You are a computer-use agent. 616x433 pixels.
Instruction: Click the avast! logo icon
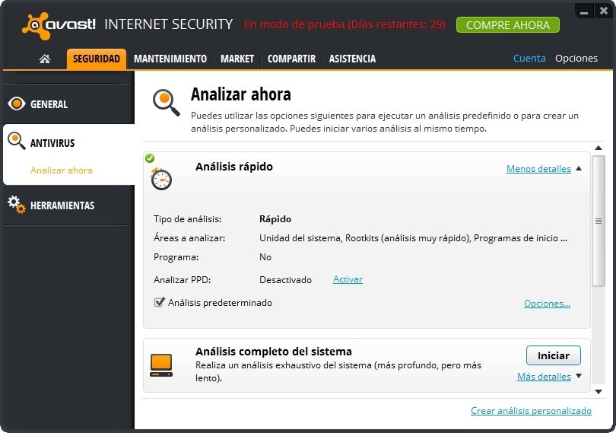[37, 26]
